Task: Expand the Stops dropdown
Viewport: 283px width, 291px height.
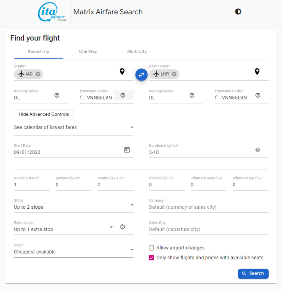Action: [74, 205]
